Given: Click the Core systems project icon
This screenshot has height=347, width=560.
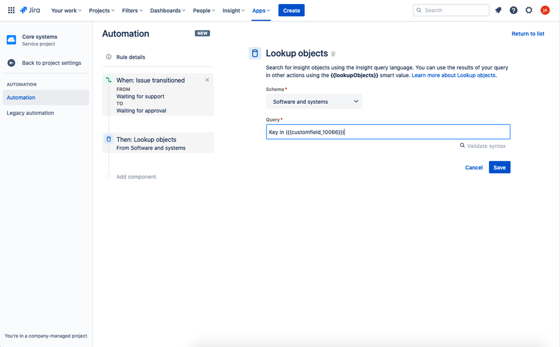Looking at the screenshot, I should point(11,40).
